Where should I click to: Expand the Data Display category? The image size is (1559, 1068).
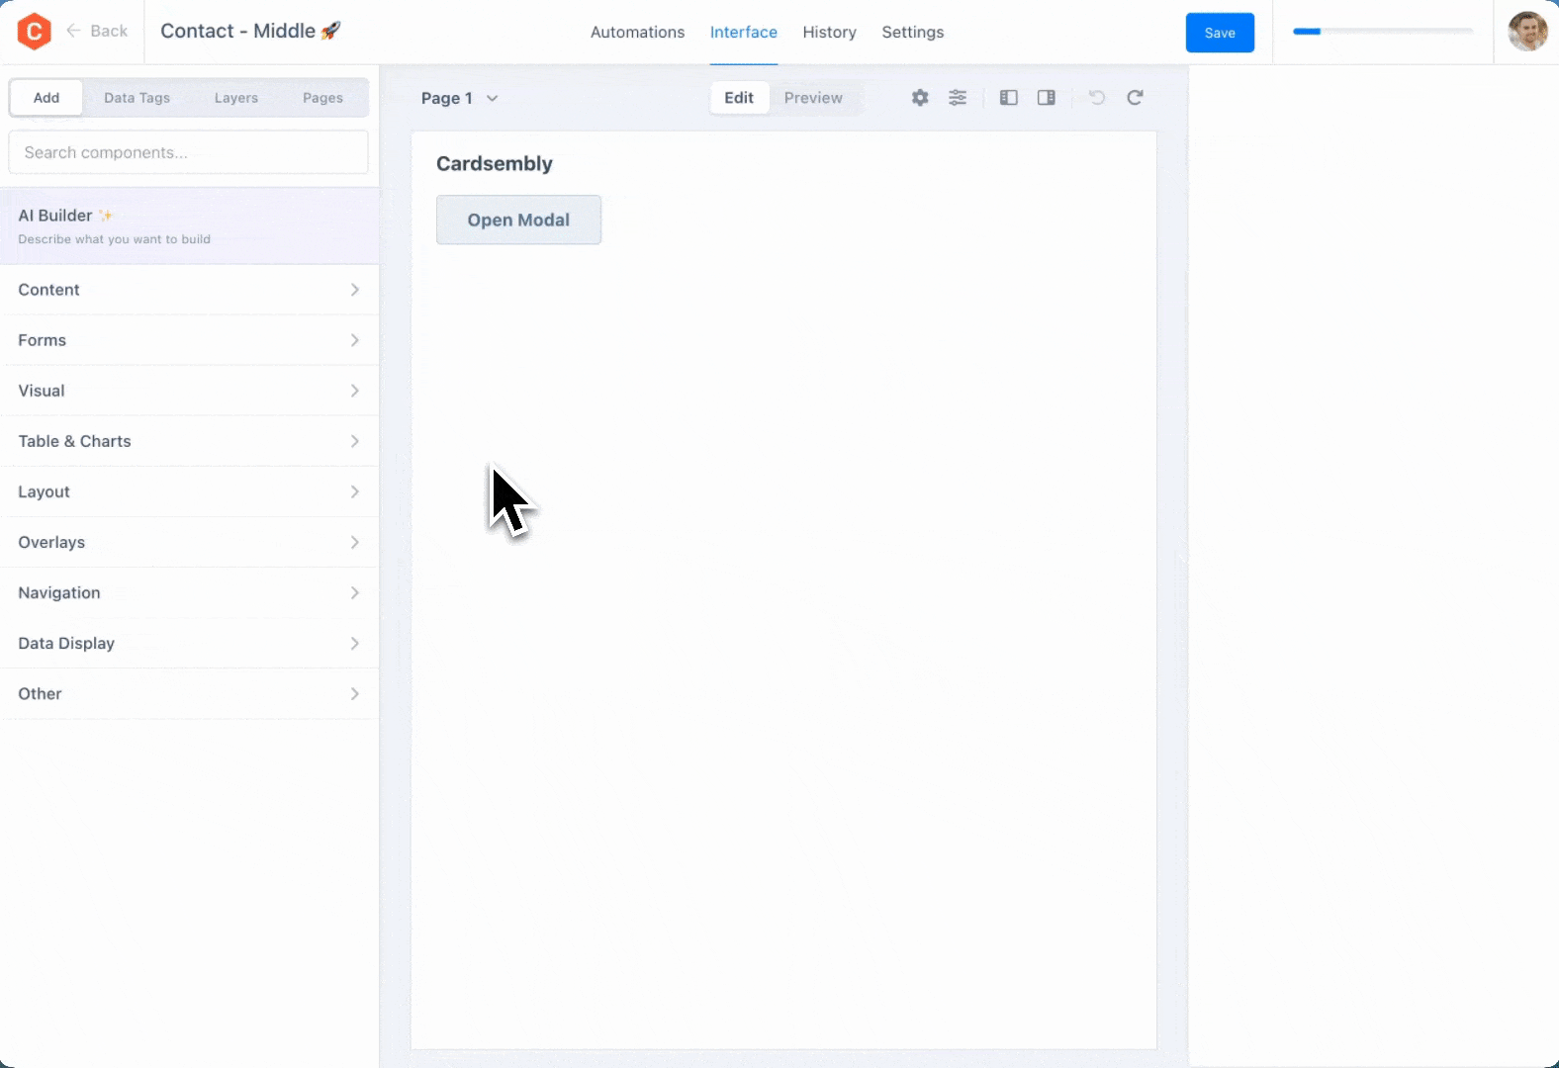coord(189,643)
